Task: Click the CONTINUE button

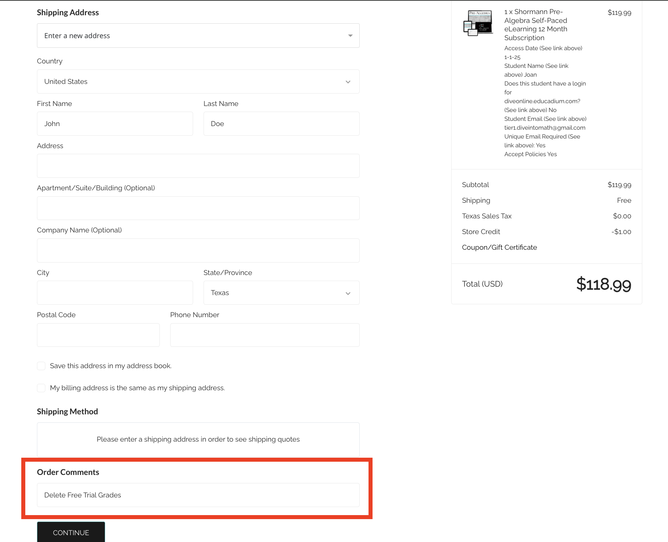Action: [x=71, y=532]
